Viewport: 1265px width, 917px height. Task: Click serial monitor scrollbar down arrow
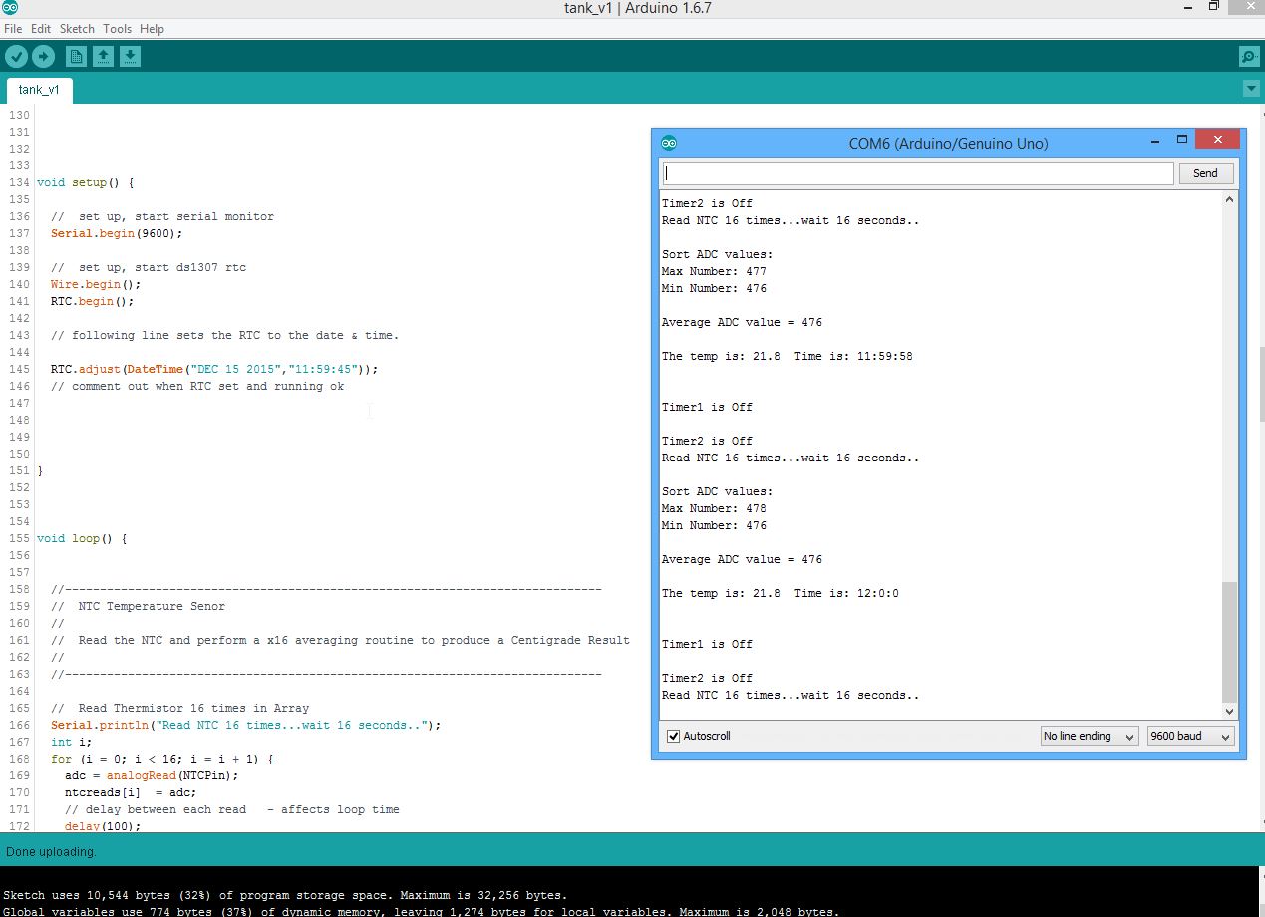(1229, 711)
